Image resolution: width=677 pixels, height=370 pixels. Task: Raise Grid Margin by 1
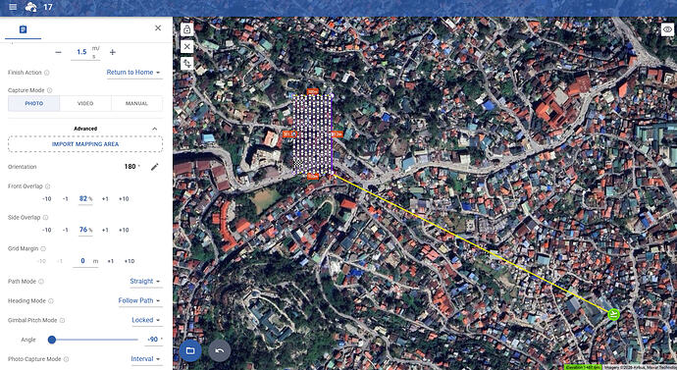click(x=111, y=261)
